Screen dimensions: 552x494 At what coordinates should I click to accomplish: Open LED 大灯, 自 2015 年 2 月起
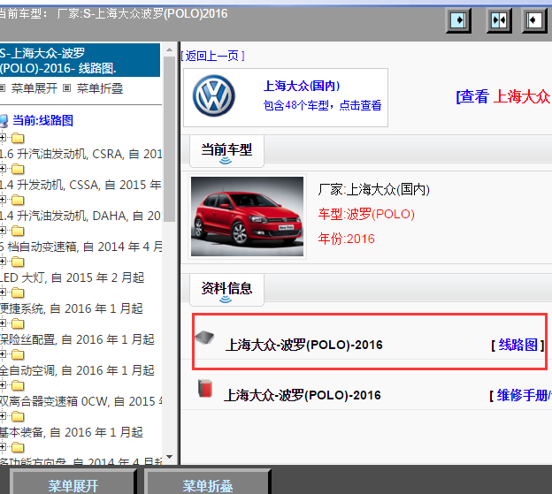click(x=72, y=277)
